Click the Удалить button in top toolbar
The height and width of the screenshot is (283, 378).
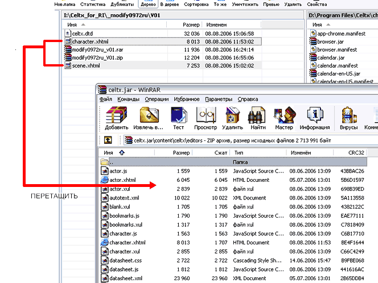(293, 4)
